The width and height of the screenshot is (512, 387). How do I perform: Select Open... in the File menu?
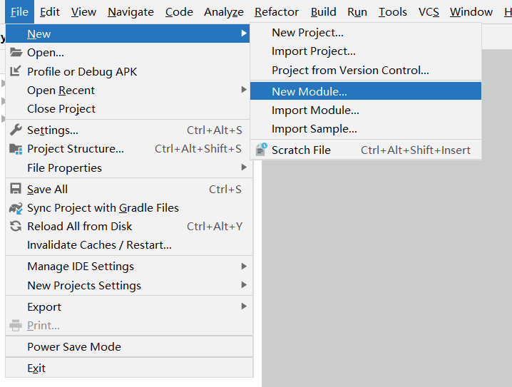point(128,52)
